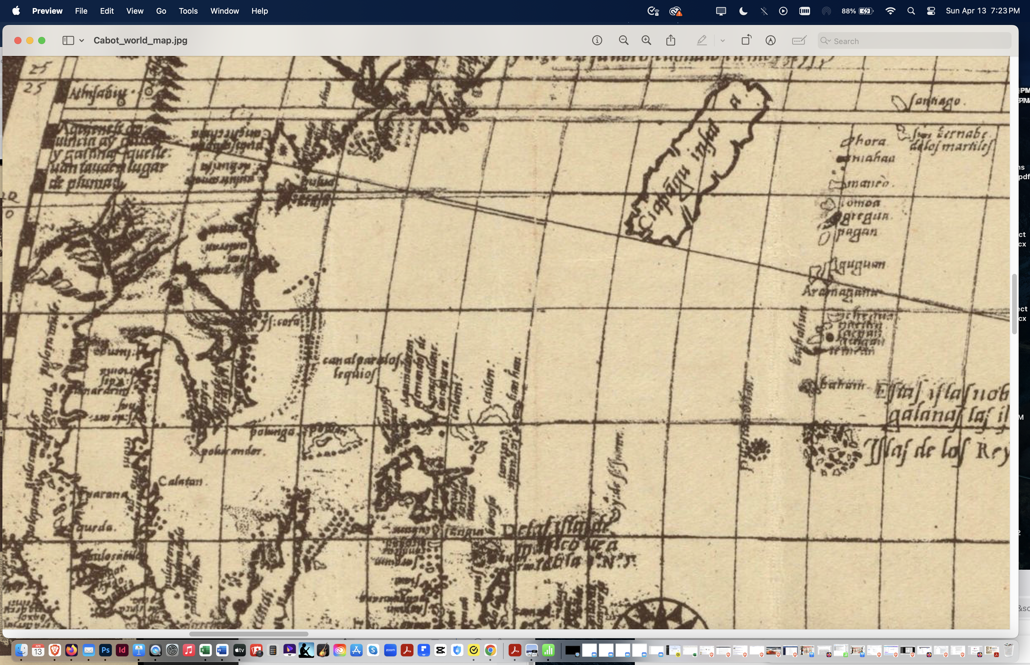1030x665 pixels.
Task: Click the Wi-Fi status icon
Action: 890,11
